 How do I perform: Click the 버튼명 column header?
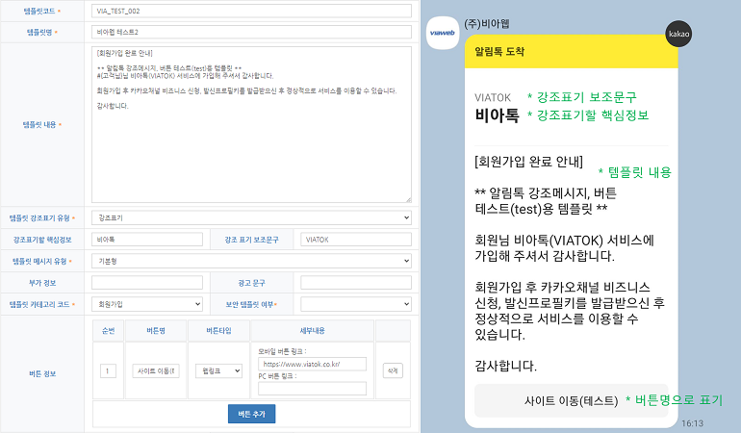156,330
